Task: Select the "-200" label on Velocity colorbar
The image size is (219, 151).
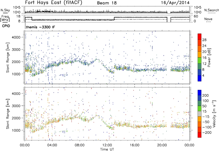Action: coord(207,132)
